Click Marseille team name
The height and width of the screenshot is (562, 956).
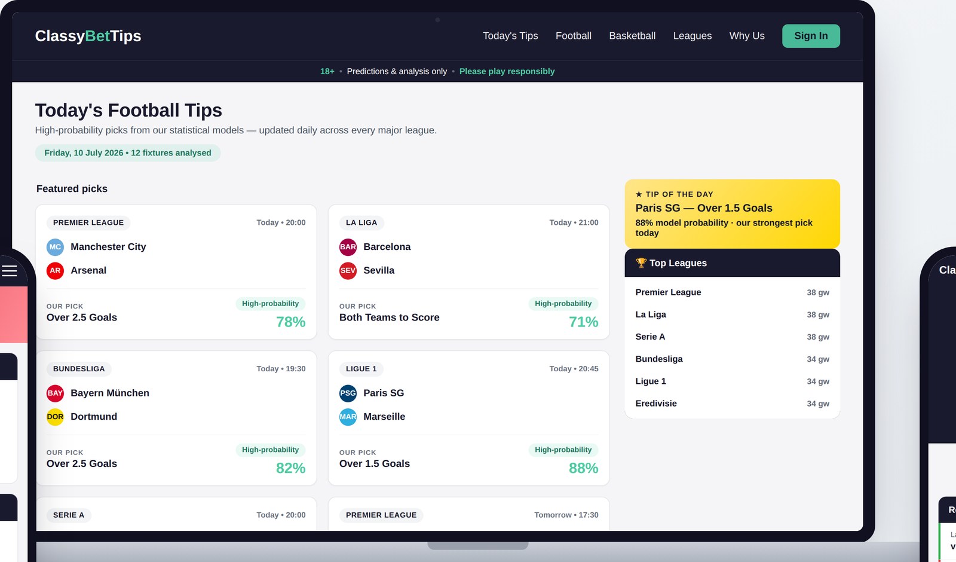pyautogui.click(x=384, y=417)
